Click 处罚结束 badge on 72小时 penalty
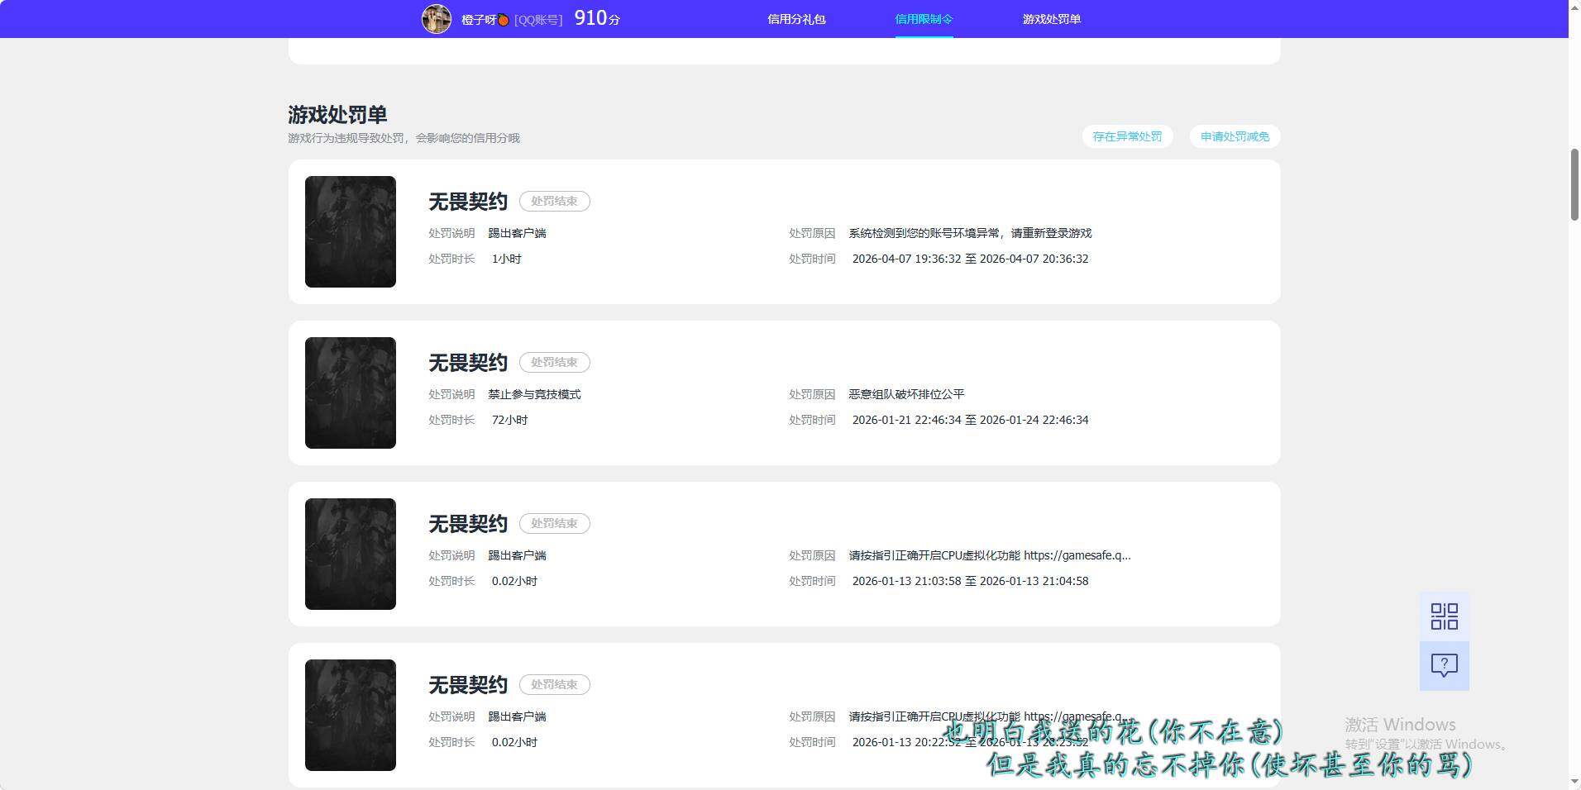This screenshot has height=790, width=1581. 554,362
